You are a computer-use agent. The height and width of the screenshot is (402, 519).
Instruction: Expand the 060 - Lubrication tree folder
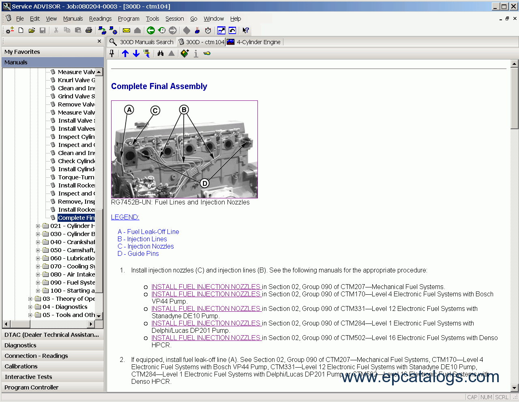pos(38,258)
